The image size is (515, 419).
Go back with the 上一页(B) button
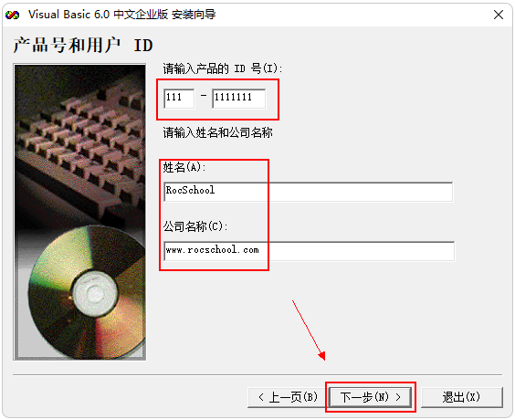coord(288,398)
